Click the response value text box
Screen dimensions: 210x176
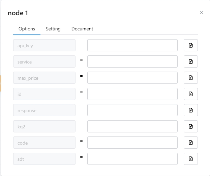132,110
